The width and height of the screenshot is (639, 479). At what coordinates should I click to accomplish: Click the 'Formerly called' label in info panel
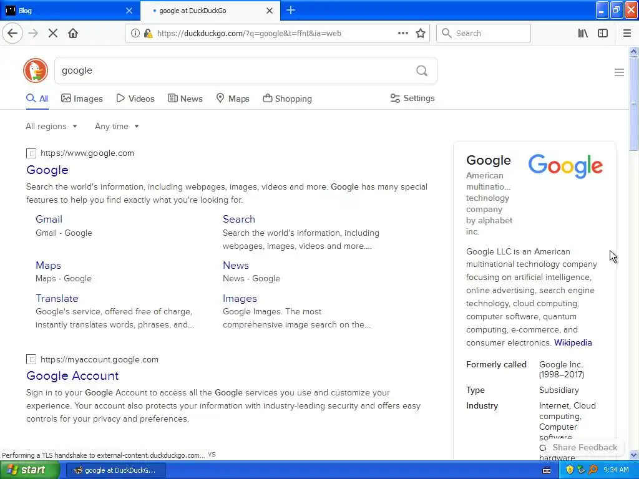pyautogui.click(x=496, y=364)
